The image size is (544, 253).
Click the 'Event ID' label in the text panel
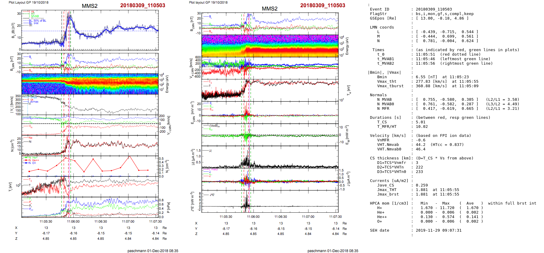tap(380, 9)
